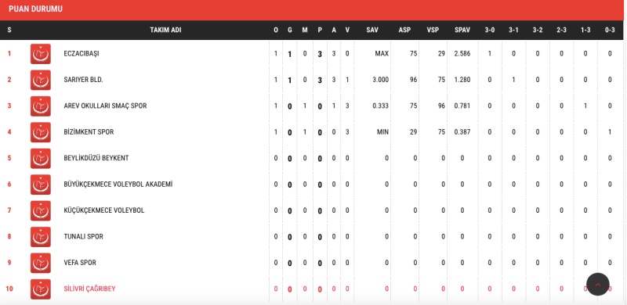This screenshot has width=627, height=305.
Task: Click the PUAN DURUMU heading
Action: [35, 9]
